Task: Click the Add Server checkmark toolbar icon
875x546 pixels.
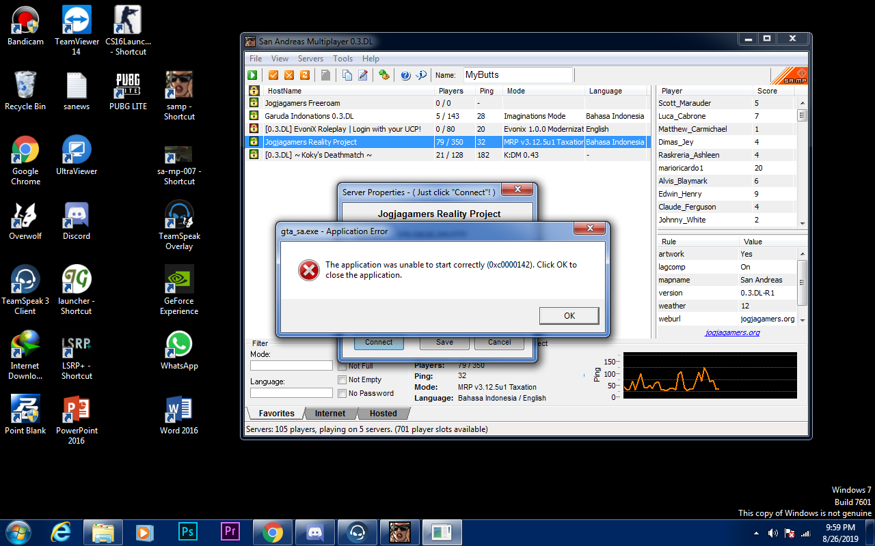Action: tap(273, 75)
